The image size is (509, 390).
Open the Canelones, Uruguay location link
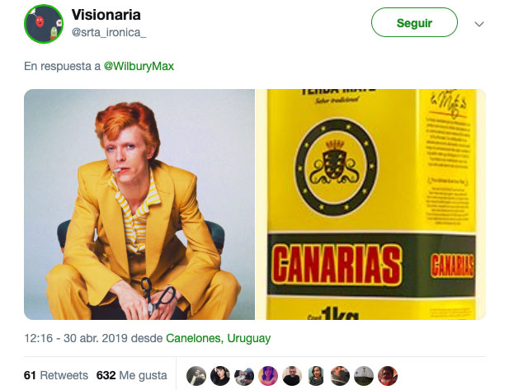(218, 338)
